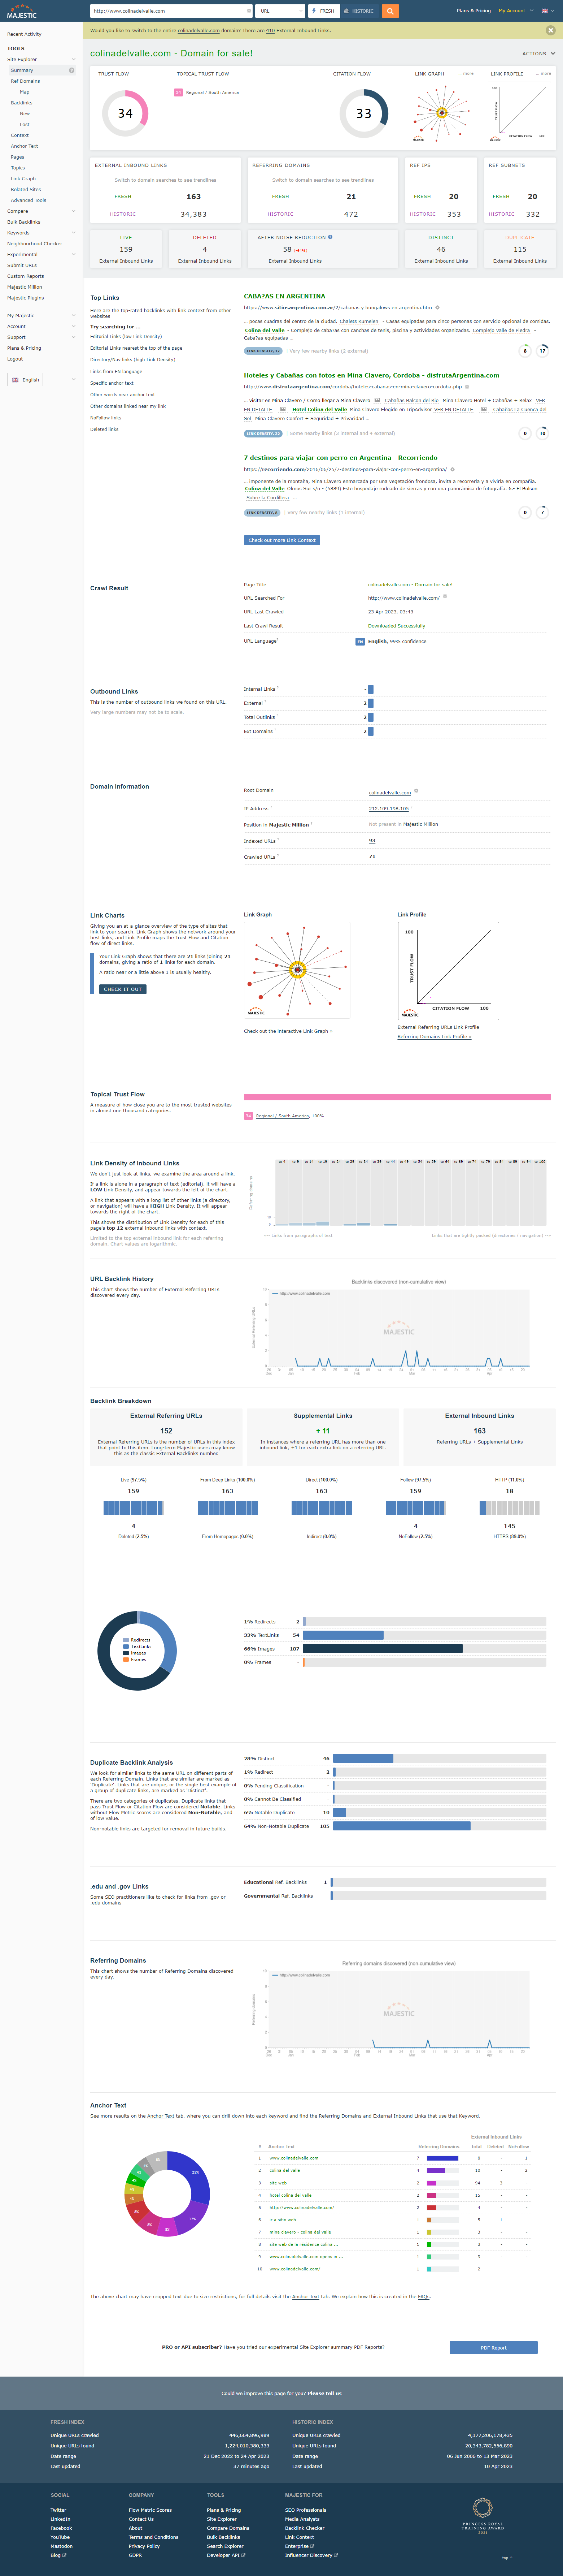Click SEO Professionals footer link
The height and width of the screenshot is (2576, 563).
305,2510
